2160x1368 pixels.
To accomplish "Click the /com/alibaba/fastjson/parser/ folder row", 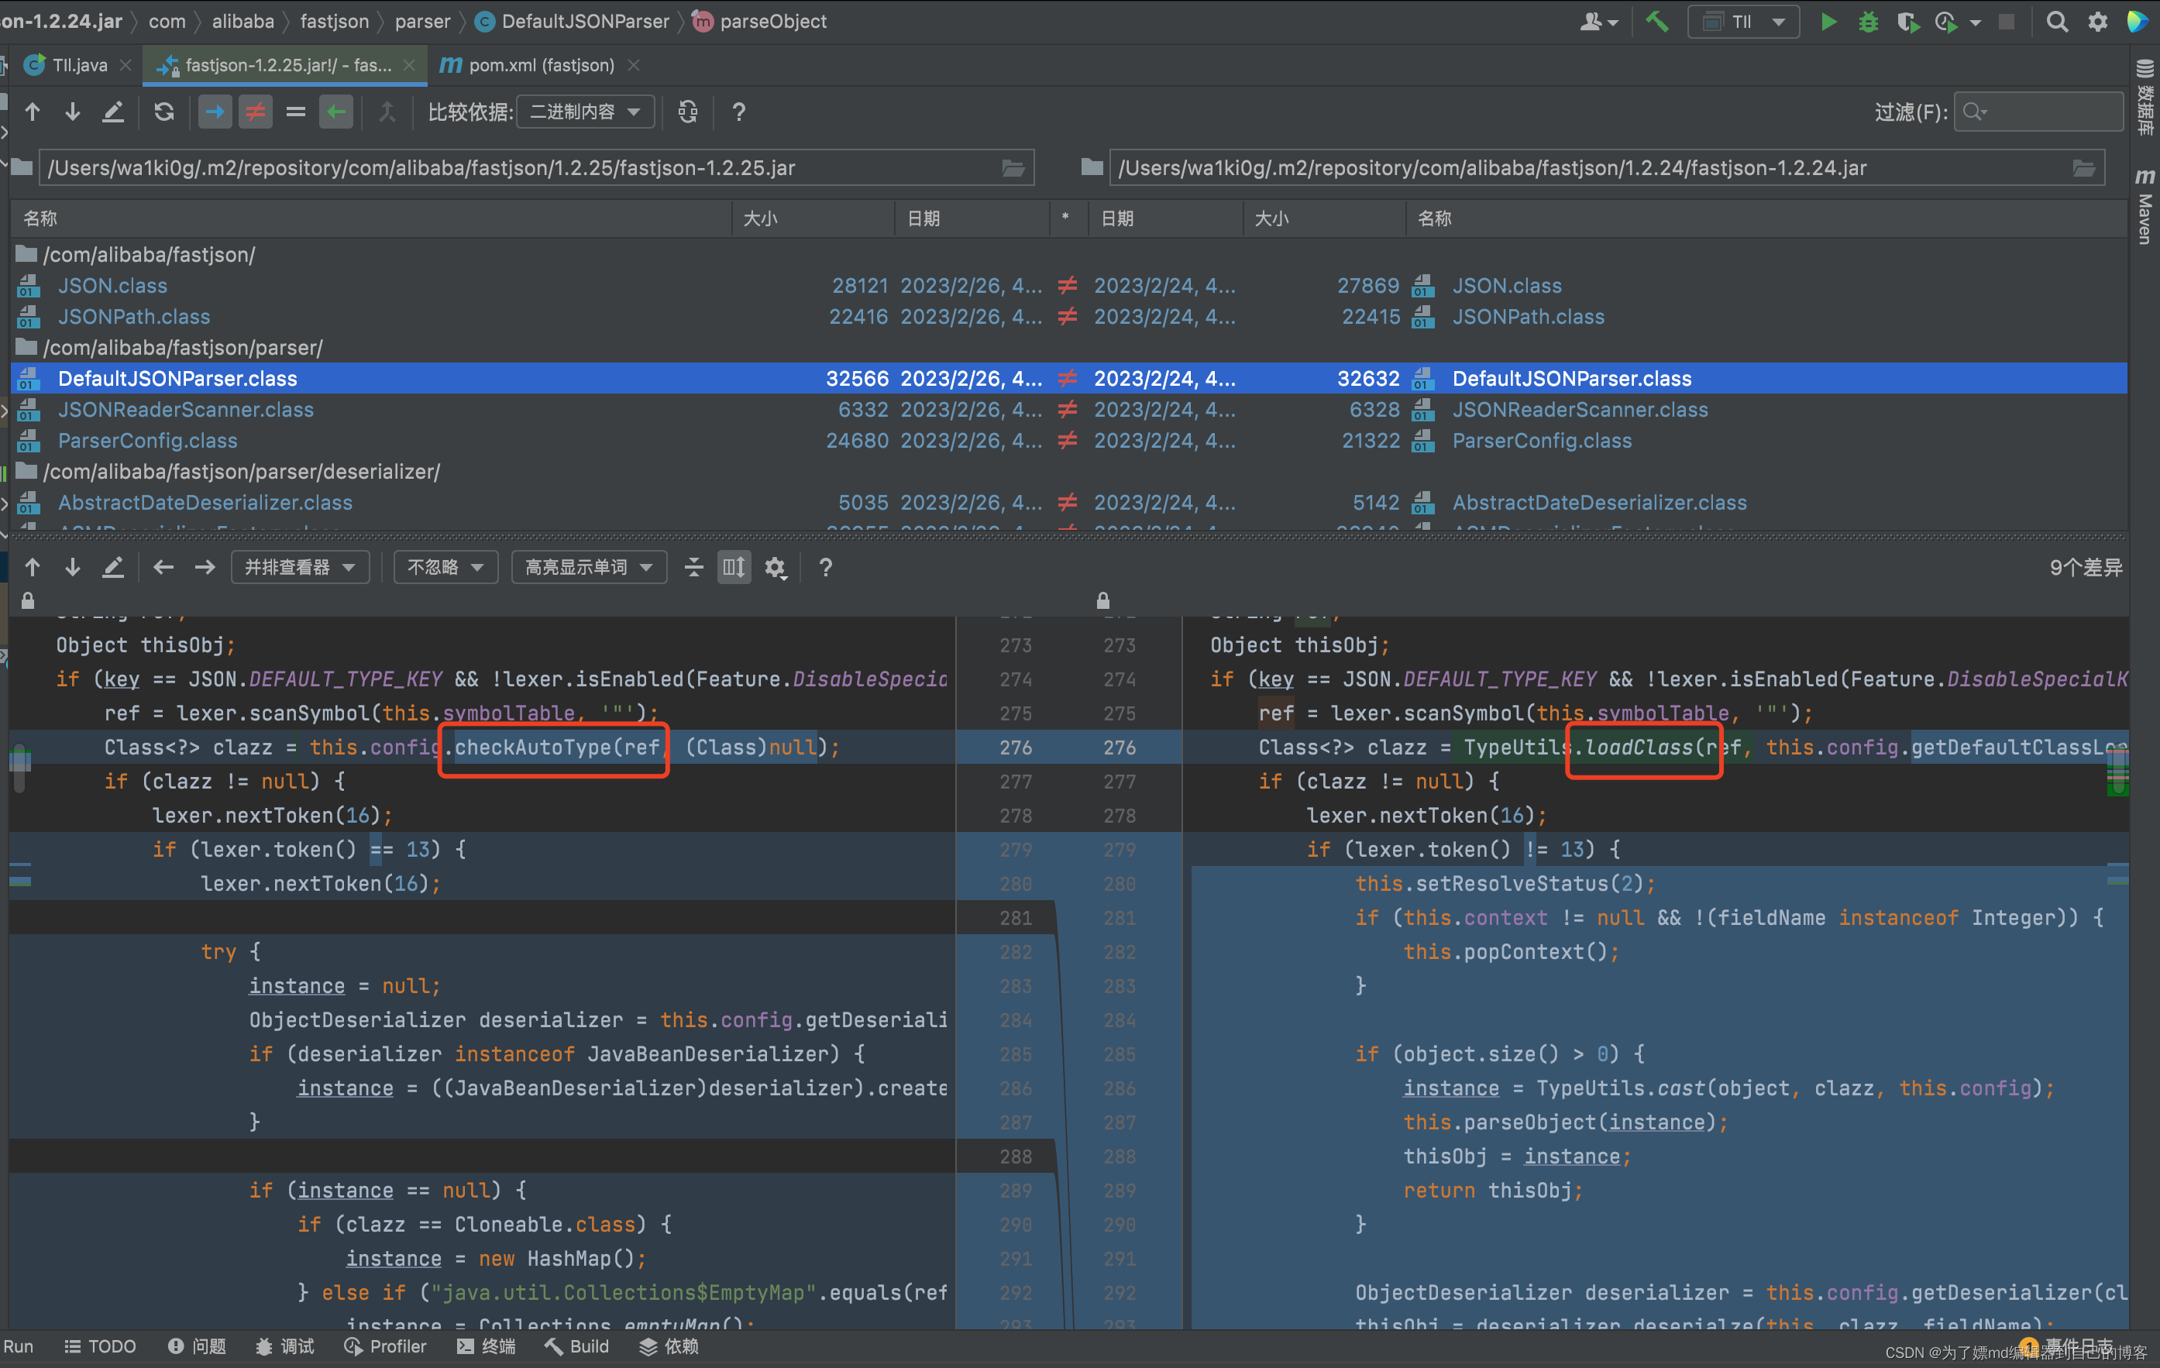I will pyautogui.click(x=183, y=347).
